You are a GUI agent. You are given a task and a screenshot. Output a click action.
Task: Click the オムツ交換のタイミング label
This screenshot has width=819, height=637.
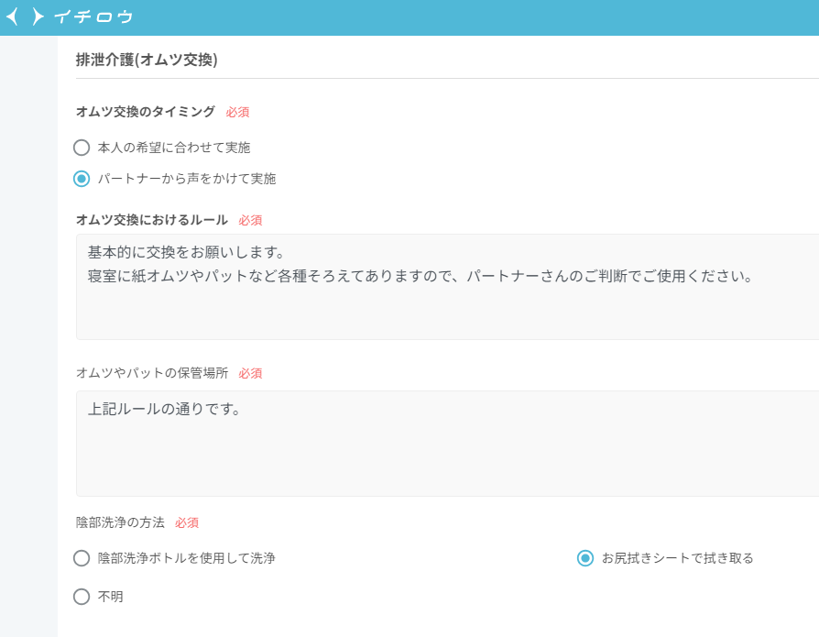click(146, 112)
